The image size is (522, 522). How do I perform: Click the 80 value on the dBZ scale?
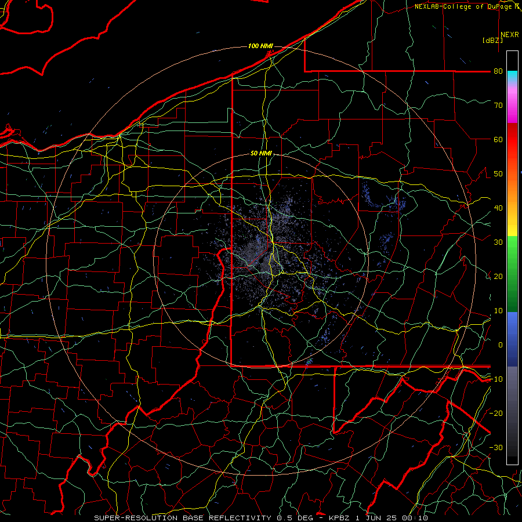(x=498, y=71)
